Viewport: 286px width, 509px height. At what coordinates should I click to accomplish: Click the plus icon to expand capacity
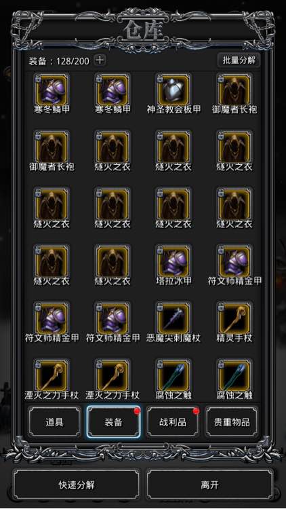[x=100, y=60]
